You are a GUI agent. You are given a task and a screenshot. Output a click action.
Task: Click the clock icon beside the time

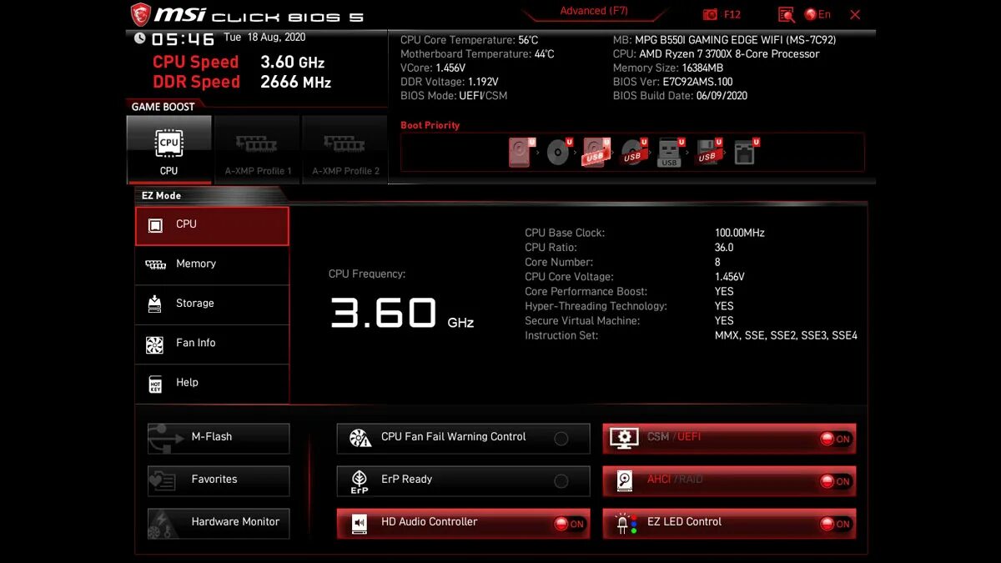click(x=140, y=38)
